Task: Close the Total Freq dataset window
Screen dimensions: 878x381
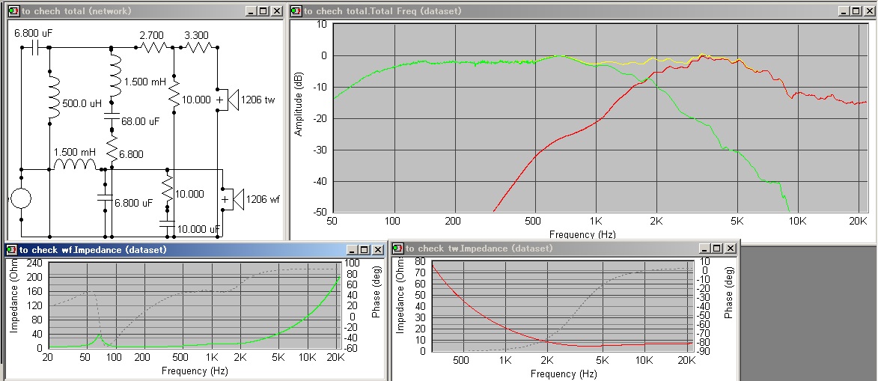Action: point(869,10)
